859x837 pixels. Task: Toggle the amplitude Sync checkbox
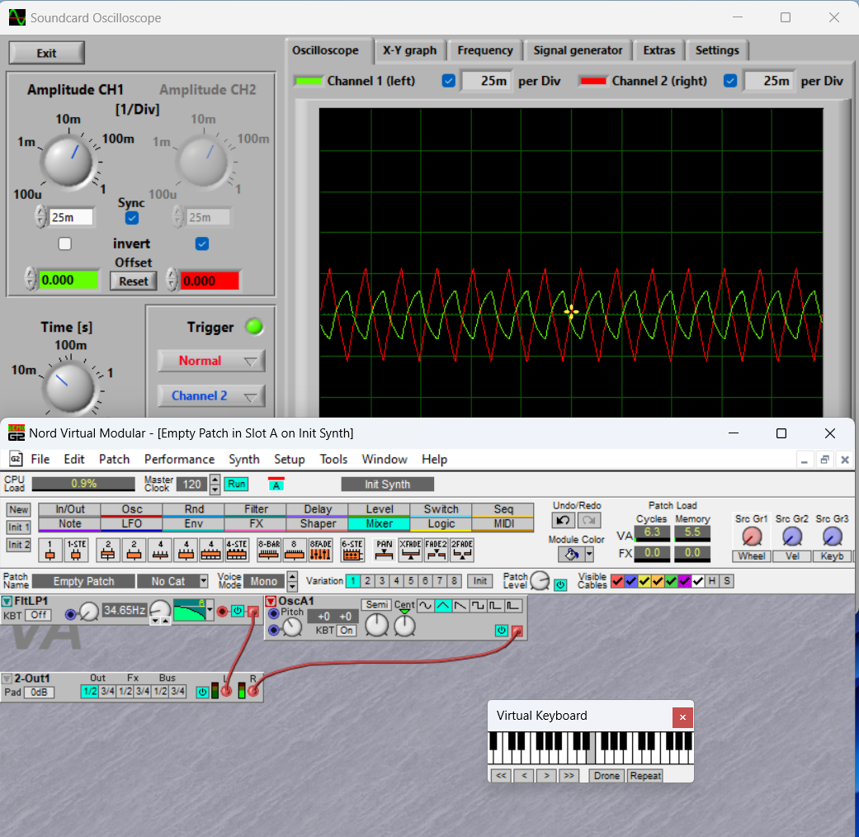pyautogui.click(x=131, y=218)
